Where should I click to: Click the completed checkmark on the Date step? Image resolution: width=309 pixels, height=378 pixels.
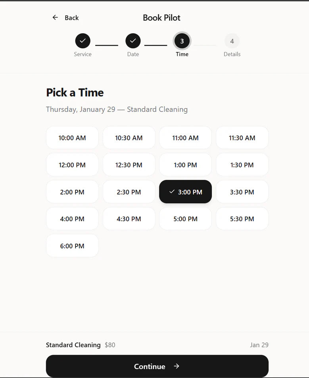(x=133, y=40)
